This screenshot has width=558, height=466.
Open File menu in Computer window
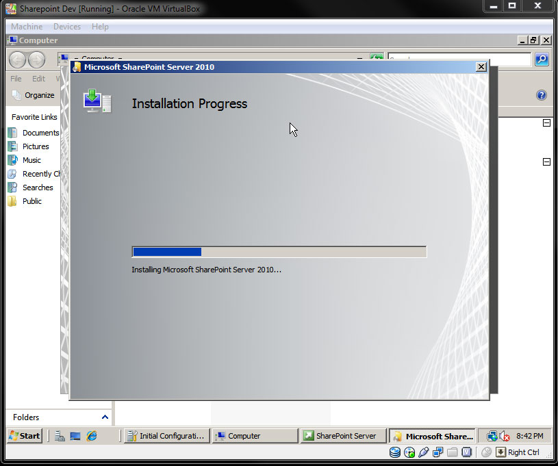click(x=16, y=79)
